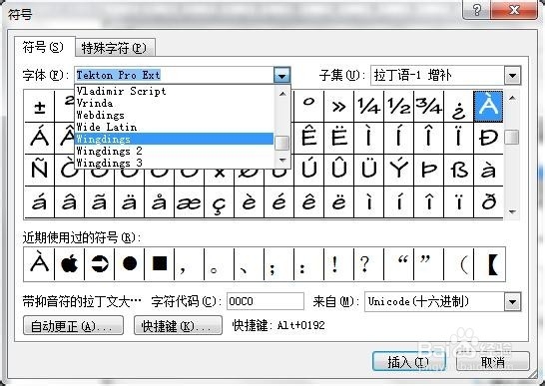545x386 pixels.
Task: Choose the semicolon recent symbol
Action: (x=279, y=264)
